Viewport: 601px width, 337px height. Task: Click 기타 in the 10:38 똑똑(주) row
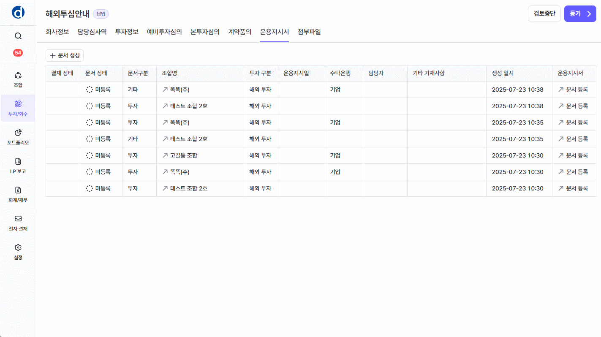pyautogui.click(x=133, y=90)
